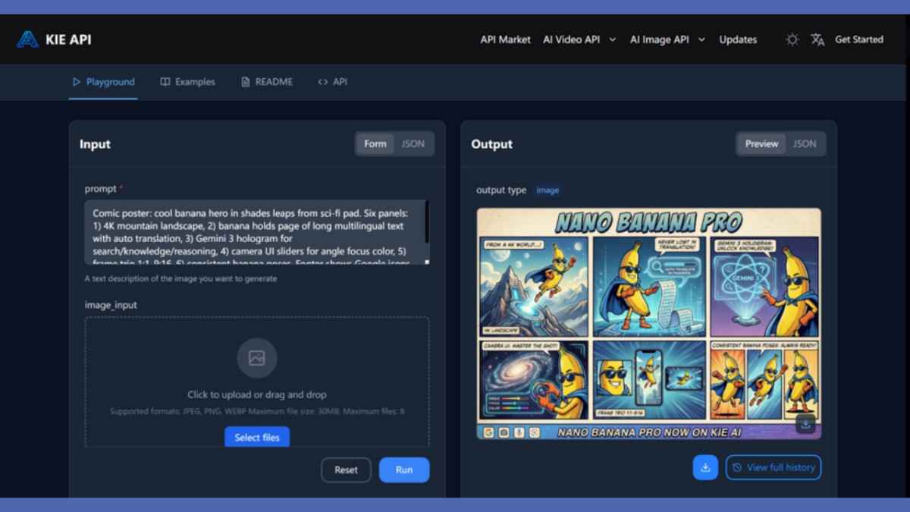910x512 pixels.
Task: Click the Reset button
Action: point(346,470)
